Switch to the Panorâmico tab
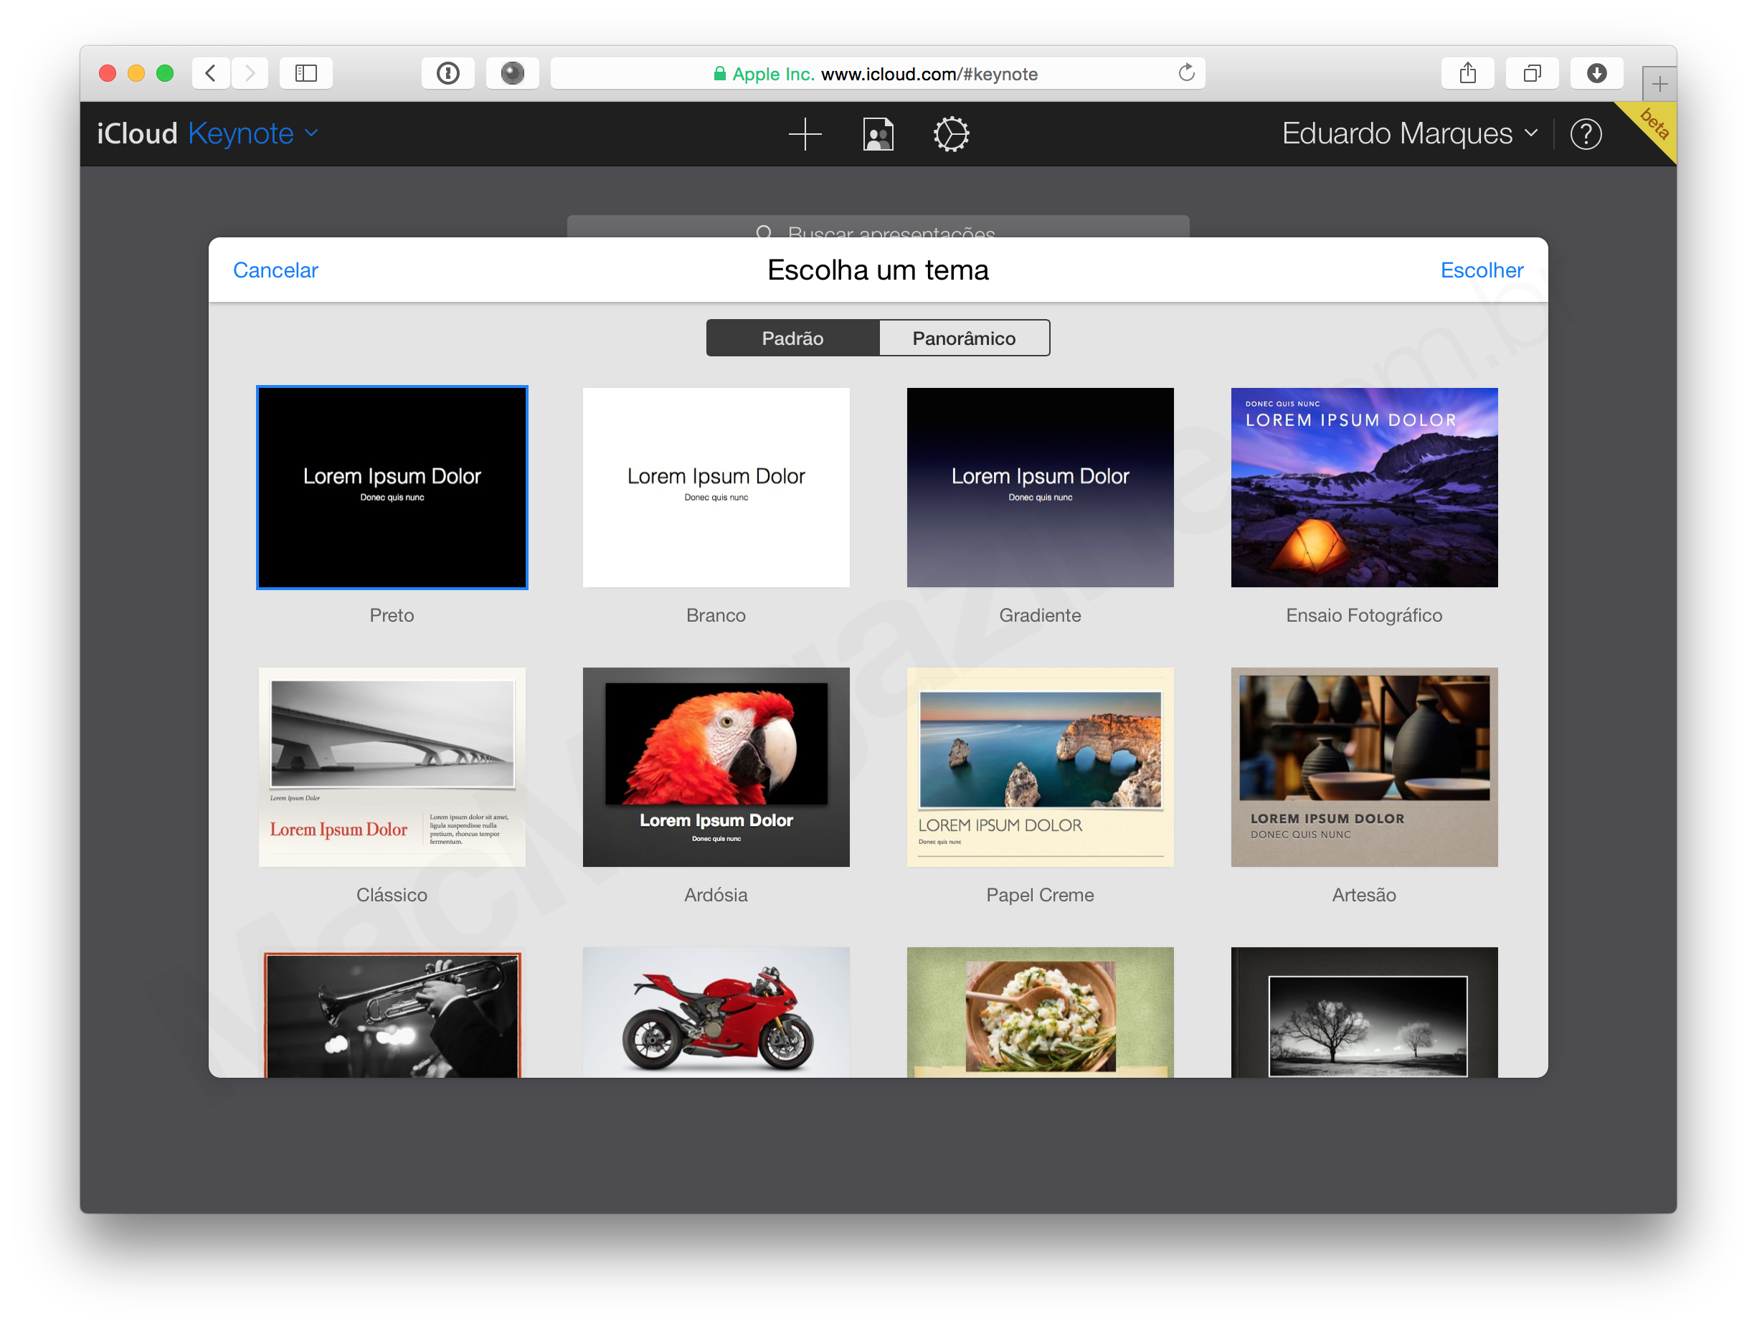The width and height of the screenshot is (1757, 1328). coord(964,338)
